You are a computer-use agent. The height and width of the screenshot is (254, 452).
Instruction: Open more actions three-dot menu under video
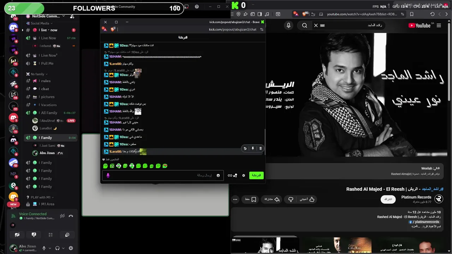coord(235,199)
